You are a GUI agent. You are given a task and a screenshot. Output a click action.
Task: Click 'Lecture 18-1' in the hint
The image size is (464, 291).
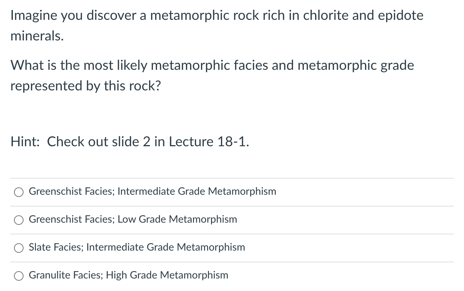[x=209, y=141]
